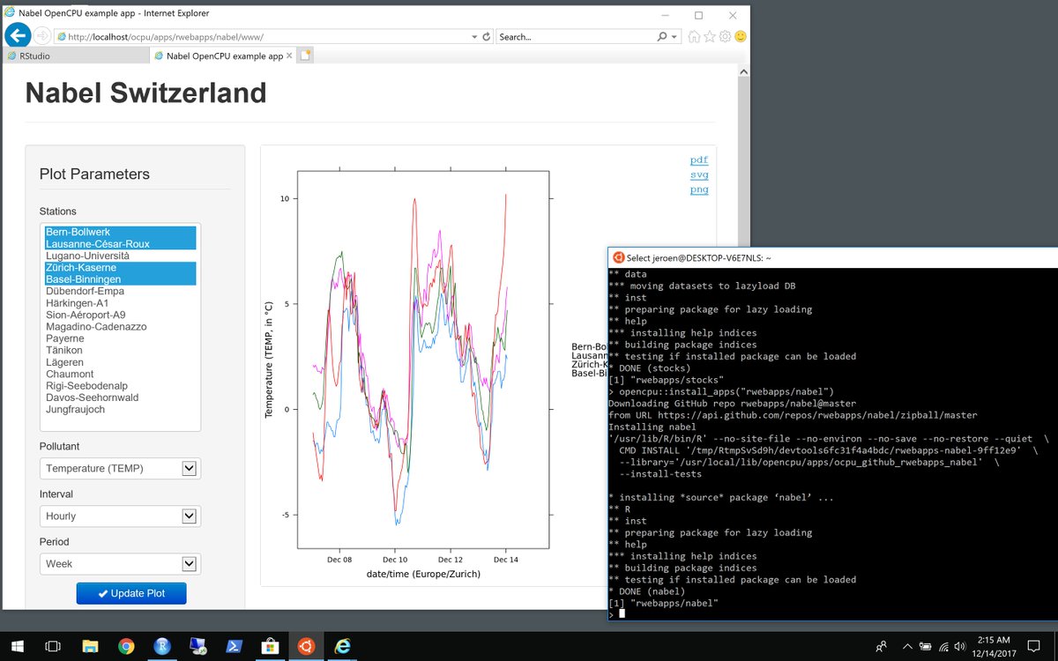Refresh the page with reload icon

486,37
